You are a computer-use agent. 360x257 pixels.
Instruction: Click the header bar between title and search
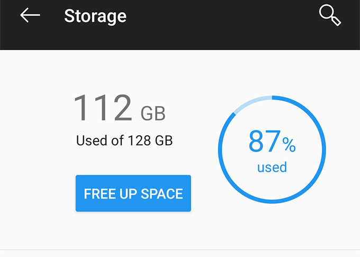(x=222, y=16)
